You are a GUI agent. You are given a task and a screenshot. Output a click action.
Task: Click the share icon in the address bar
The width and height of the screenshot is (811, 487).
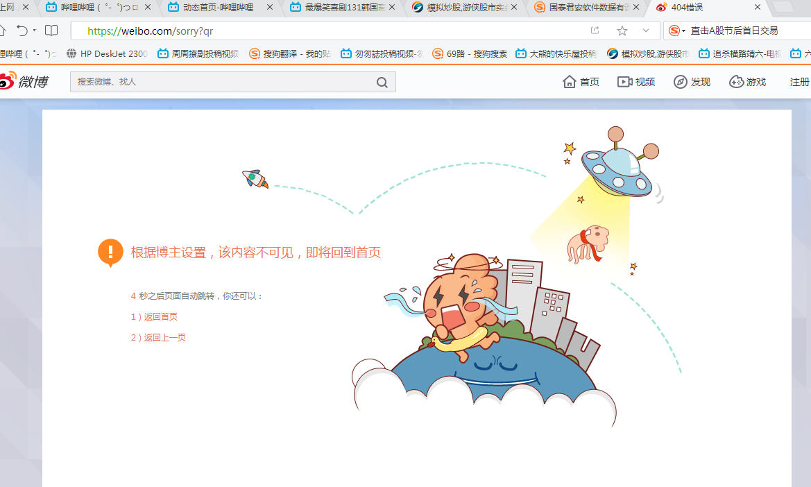595,31
